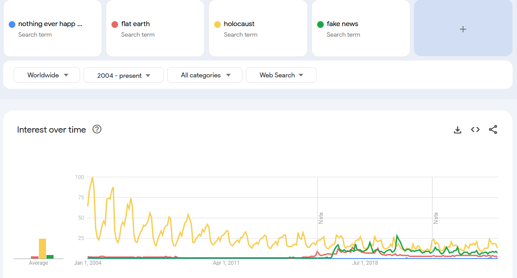The height and width of the screenshot is (278, 517).
Task: Click the green dot for fake news
Action: pos(320,24)
